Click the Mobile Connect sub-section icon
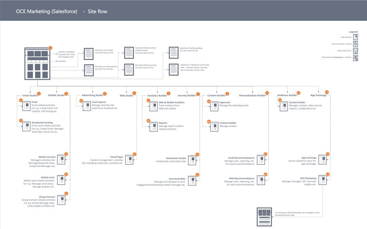The image size is (367, 229). click(x=61, y=160)
